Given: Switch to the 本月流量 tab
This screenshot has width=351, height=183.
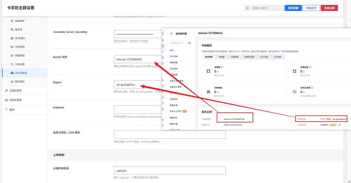Looking at the screenshot, I should click(x=264, y=57).
